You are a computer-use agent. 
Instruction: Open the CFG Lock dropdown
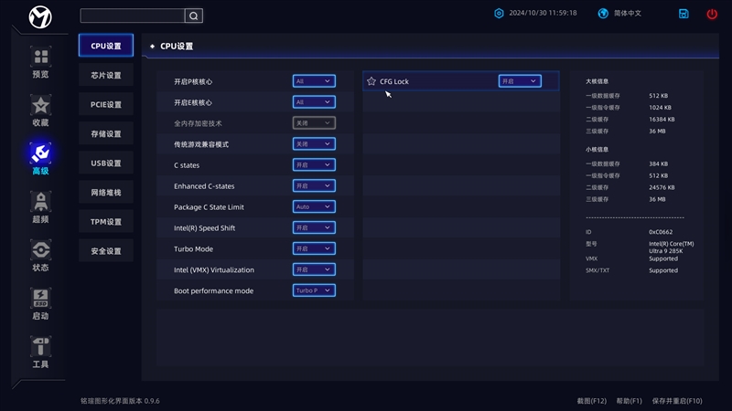(x=519, y=81)
